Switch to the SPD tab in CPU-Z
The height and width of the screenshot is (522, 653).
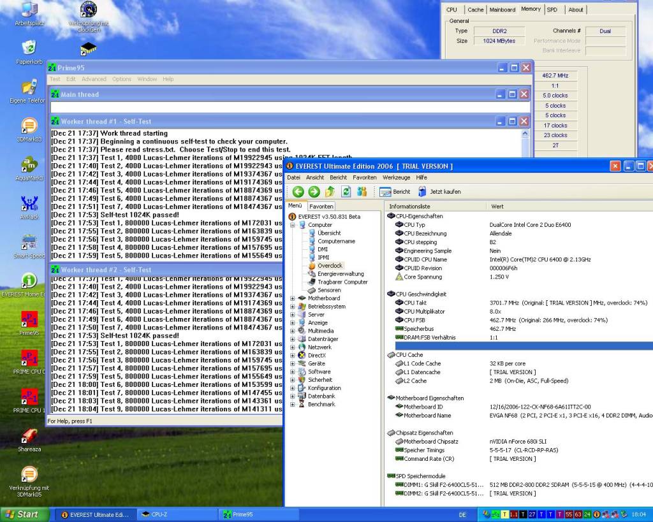(552, 10)
